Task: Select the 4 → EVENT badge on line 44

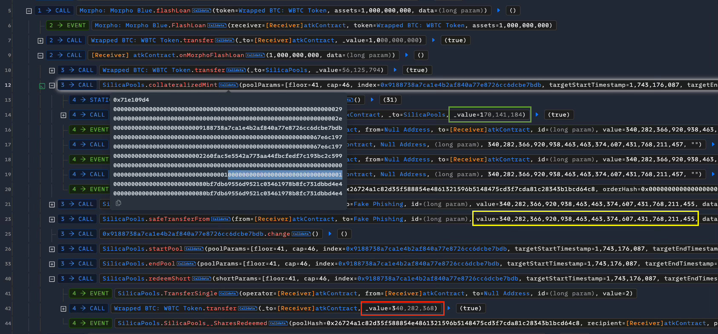Action: point(91,323)
